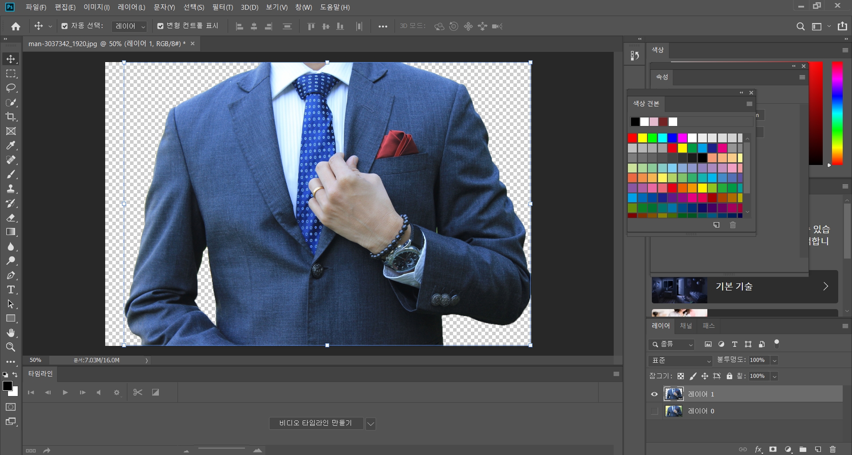Screen dimensions: 852x455
Task: Open the 필터(T) menu
Action: coord(222,8)
